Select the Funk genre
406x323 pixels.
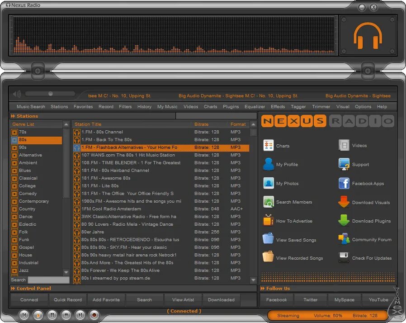click(37, 240)
